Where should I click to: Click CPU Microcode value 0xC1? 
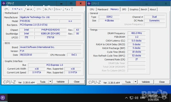(74, 55)
